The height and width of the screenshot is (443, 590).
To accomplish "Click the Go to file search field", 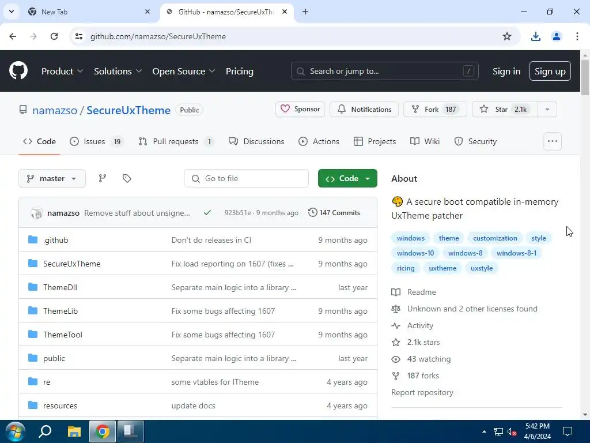I will [246, 178].
